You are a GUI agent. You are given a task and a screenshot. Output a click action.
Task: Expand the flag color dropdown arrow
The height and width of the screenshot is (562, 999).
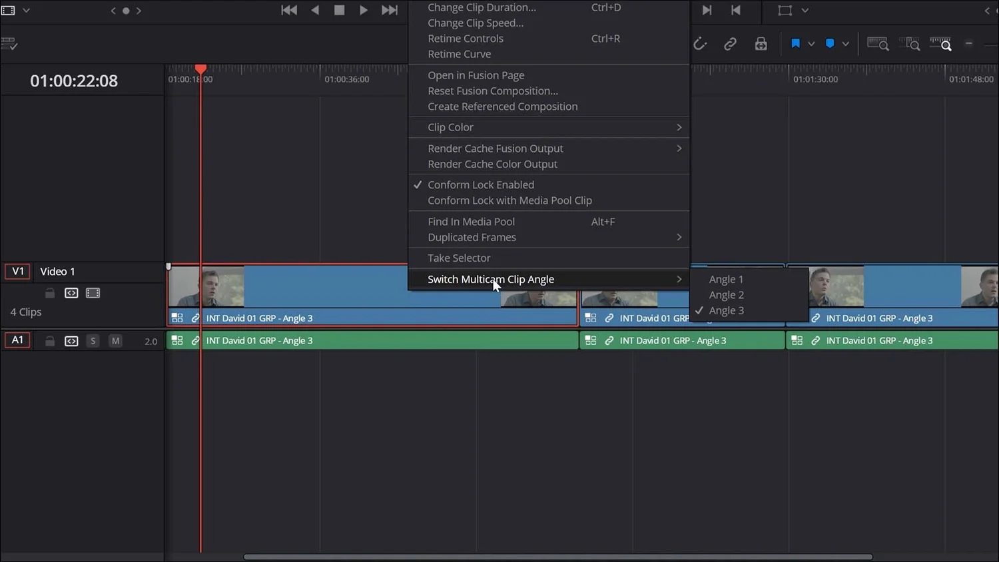tap(812, 43)
